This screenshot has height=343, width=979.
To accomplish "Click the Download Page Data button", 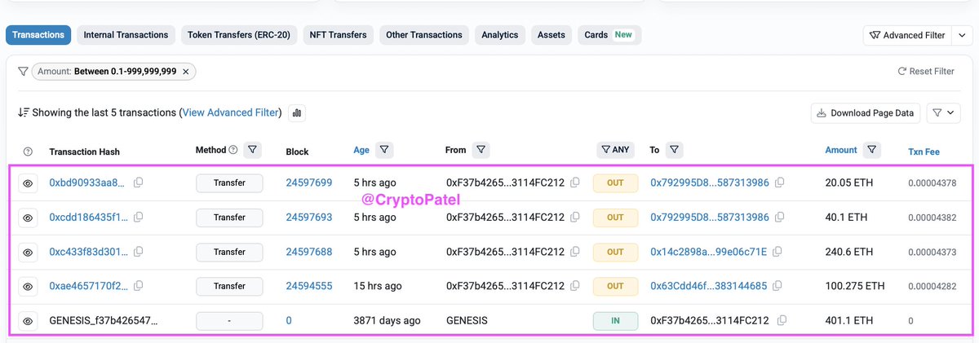I will pyautogui.click(x=866, y=113).
